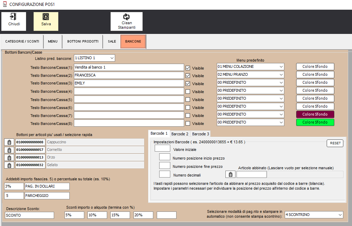Viewport: 352px width, 226px height.
Task: Click Colore Sfondo for Cassa(5)
Action: pos(315,98)
